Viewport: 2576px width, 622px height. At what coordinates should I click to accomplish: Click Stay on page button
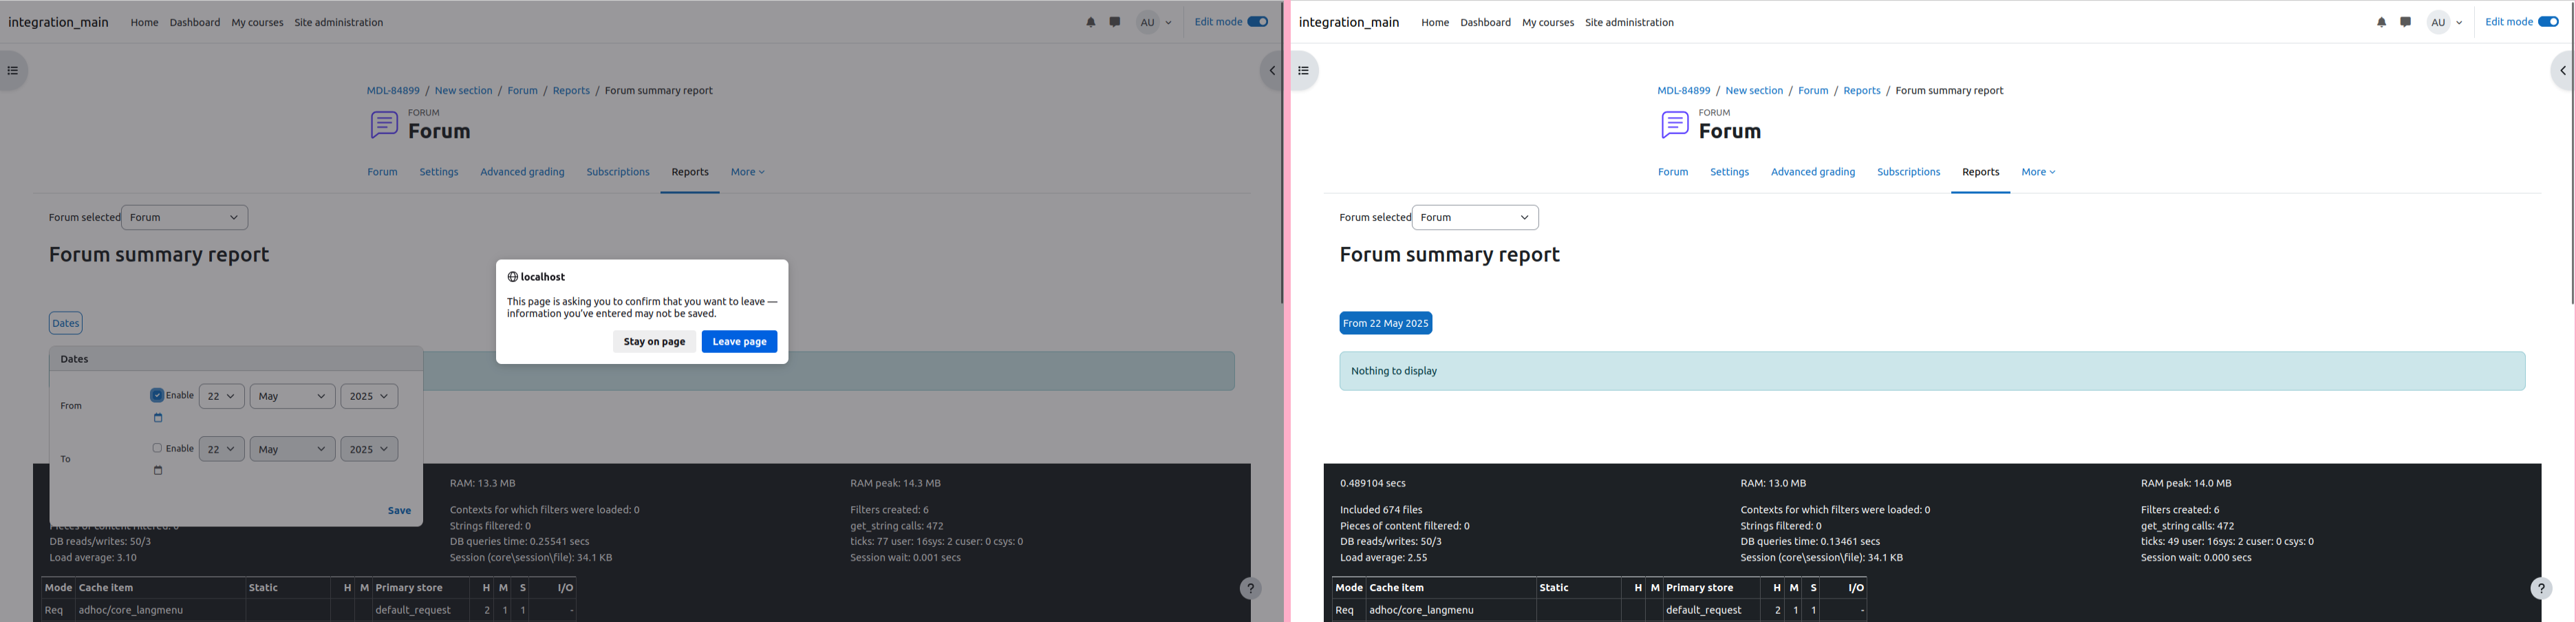654,342
